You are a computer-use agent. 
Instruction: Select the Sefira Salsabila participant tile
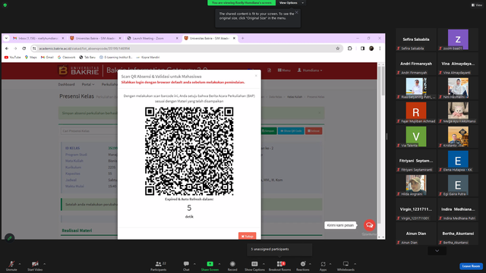point(416,39)
